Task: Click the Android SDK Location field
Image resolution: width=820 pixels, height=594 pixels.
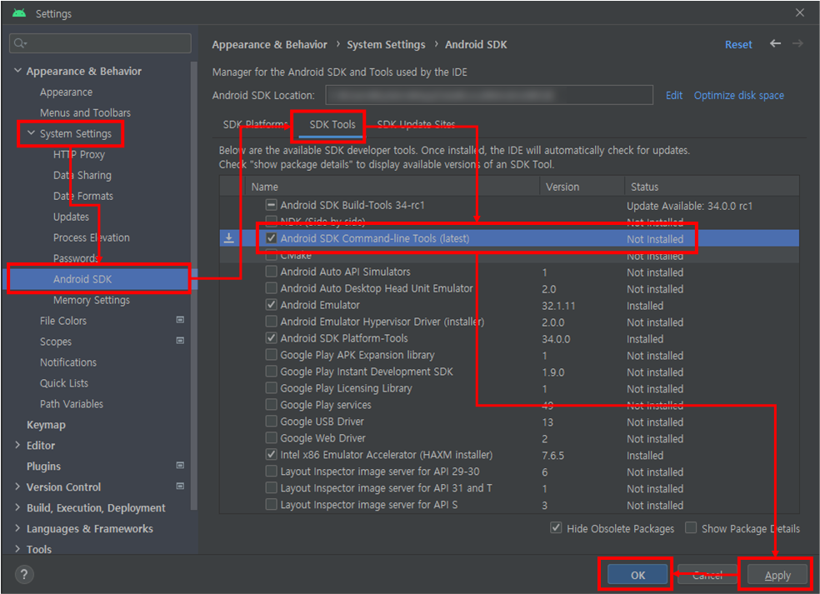Action: click(x=489, y=95)
